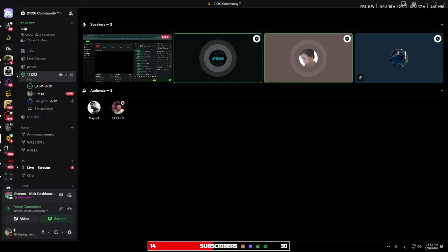Dismiss the Live Now iutp banner

coord(72,23)
